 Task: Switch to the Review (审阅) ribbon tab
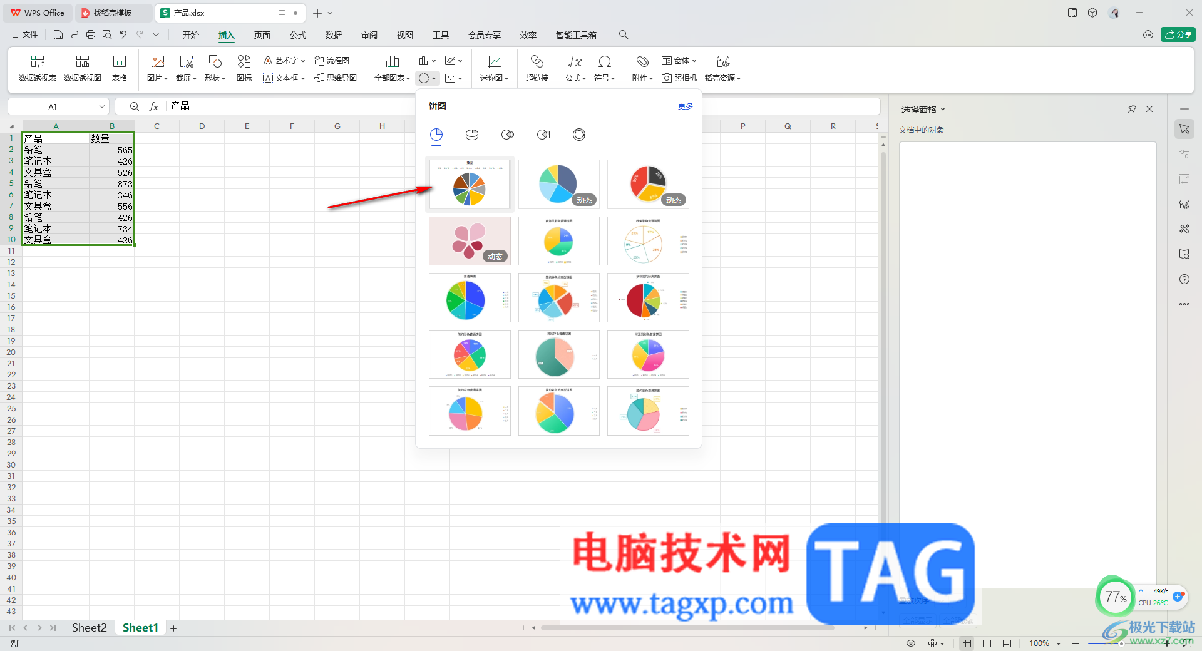coord(369,35)
